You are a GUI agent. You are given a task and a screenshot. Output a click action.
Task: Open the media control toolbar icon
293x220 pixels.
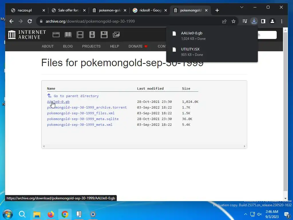click(245, 21)
